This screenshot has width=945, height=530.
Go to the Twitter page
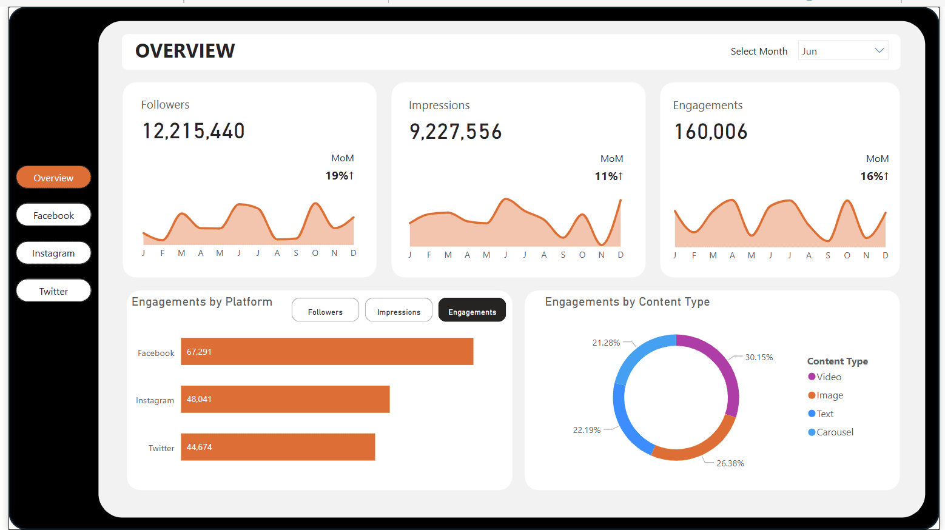(x=53, y=291)
